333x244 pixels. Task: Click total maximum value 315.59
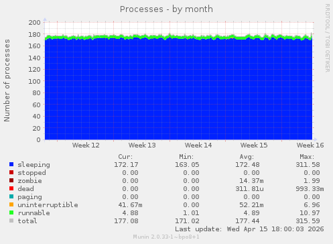[x=308, y=221]
